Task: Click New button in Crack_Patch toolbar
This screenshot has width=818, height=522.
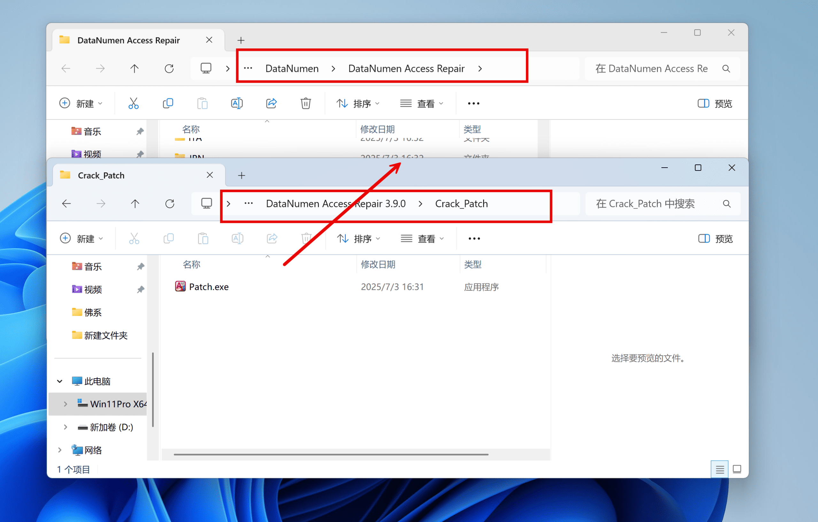Action: point(81,238)
